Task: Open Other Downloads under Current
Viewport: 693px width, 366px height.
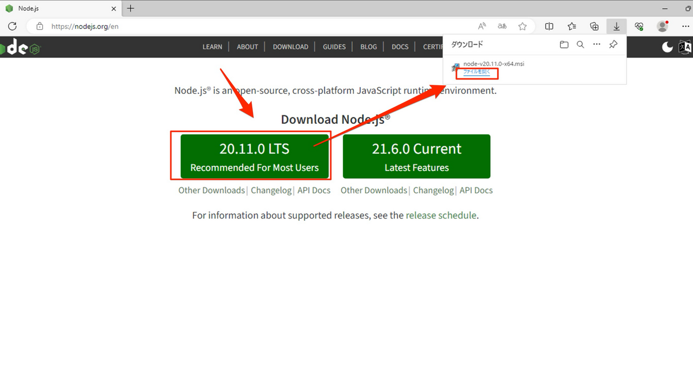Action: [374, 190]
